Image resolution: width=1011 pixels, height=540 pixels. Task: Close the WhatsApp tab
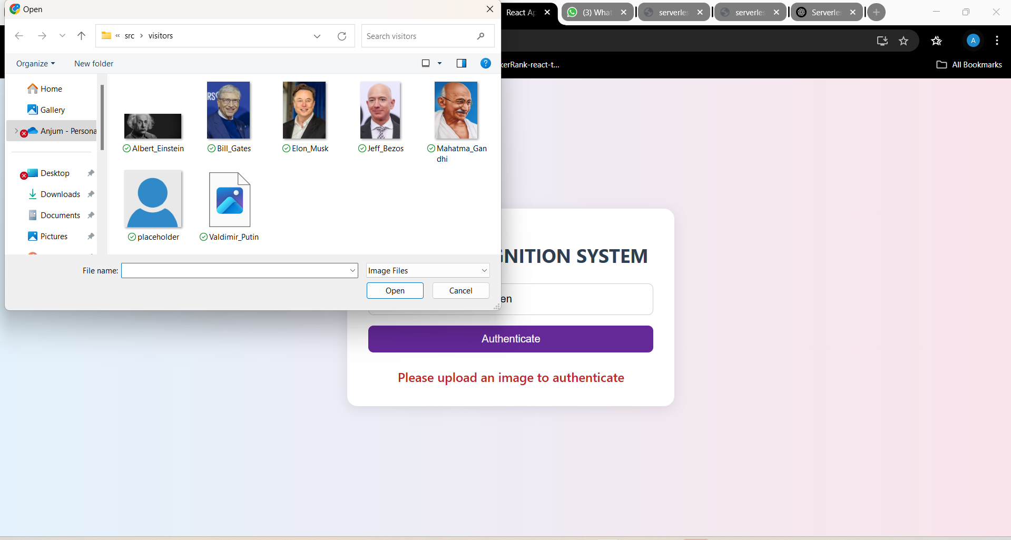click(x=624, y=12)
